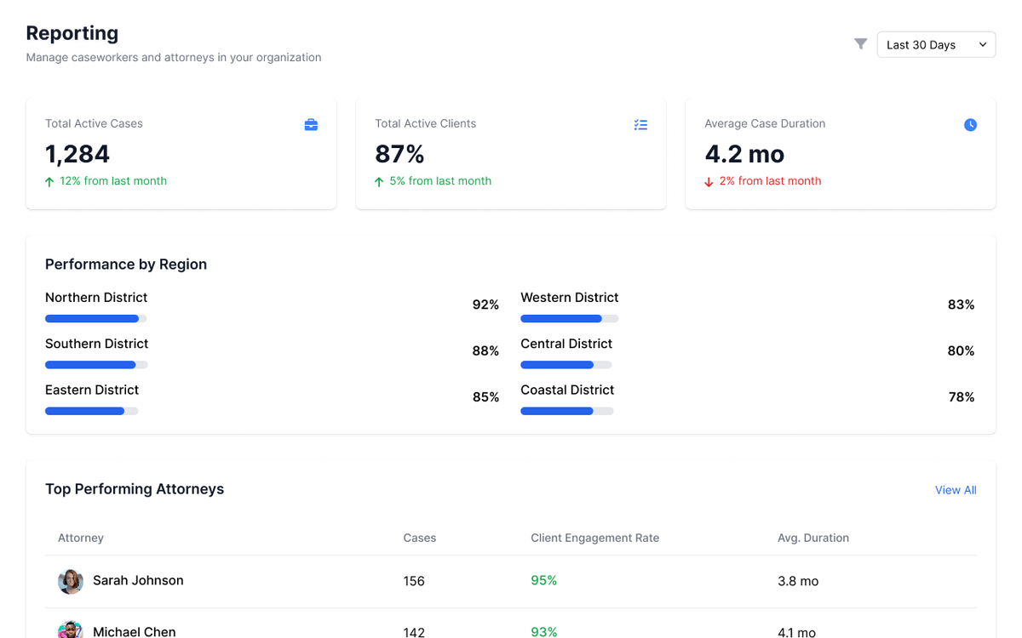Click the Western District progress bar
The width and height of the screenshot is (1022, 638).
coord(569,319)
